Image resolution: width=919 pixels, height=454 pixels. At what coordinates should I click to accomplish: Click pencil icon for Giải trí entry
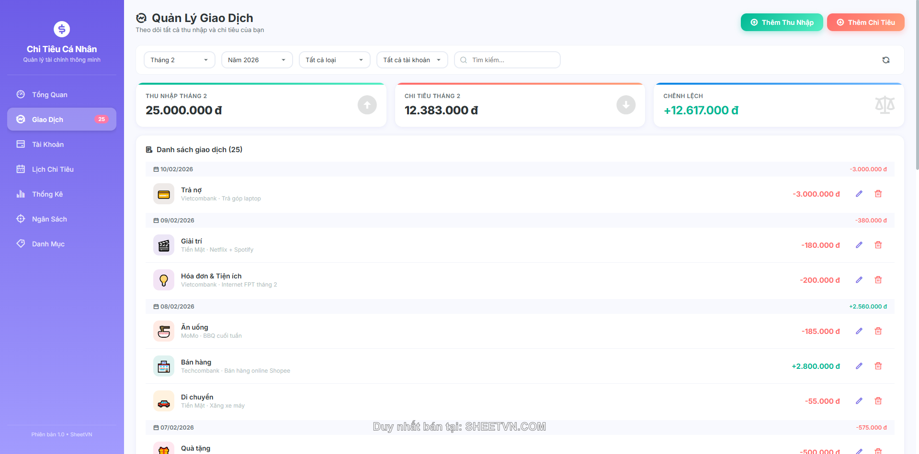(x=859, y=245)
